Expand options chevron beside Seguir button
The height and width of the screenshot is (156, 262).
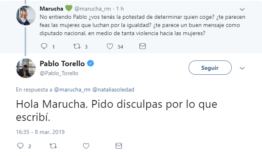pyautogui.click(x=242, y=68)
